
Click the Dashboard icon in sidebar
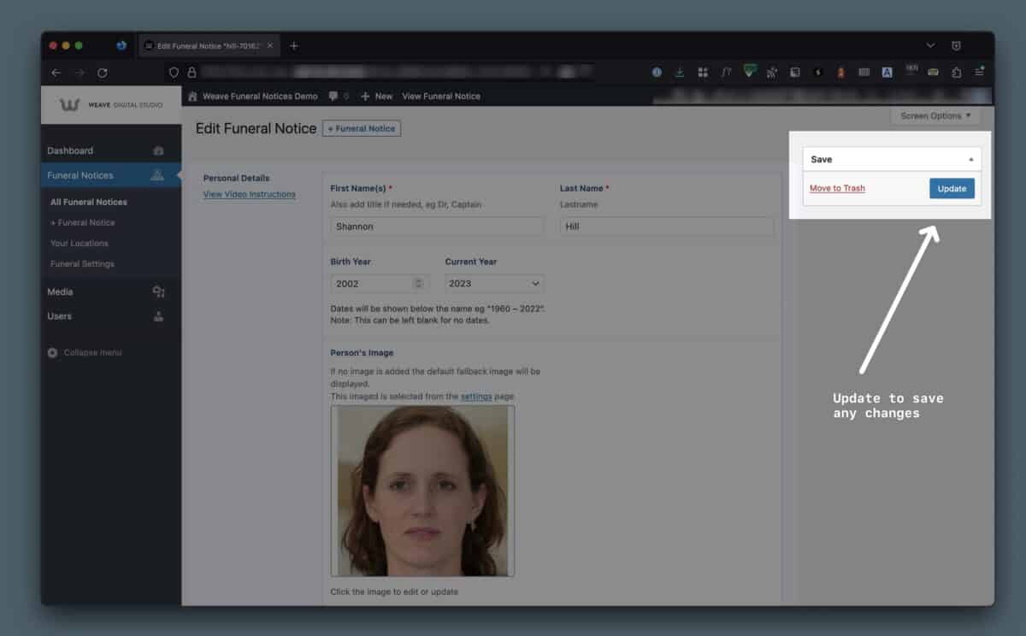(158, 150)
